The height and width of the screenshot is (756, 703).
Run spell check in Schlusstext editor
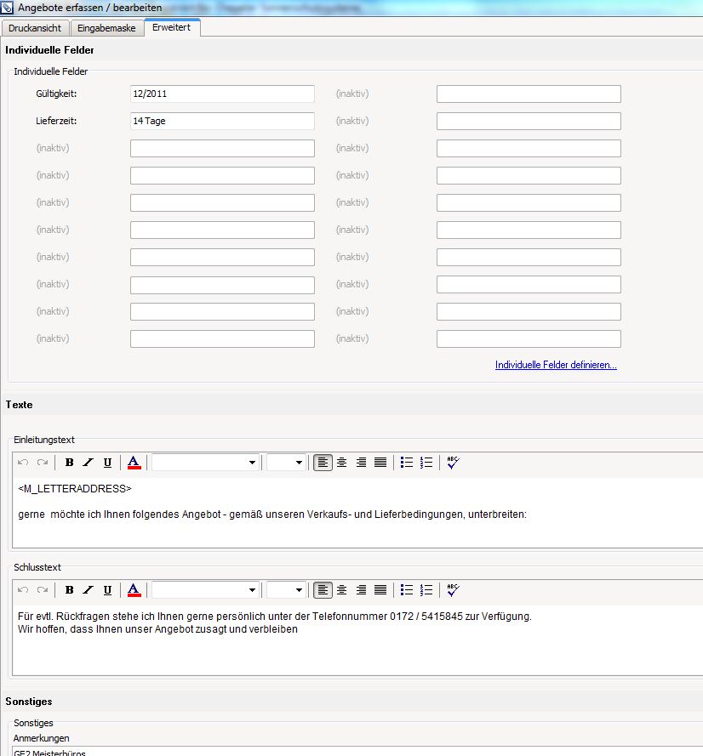click(453, 589)
